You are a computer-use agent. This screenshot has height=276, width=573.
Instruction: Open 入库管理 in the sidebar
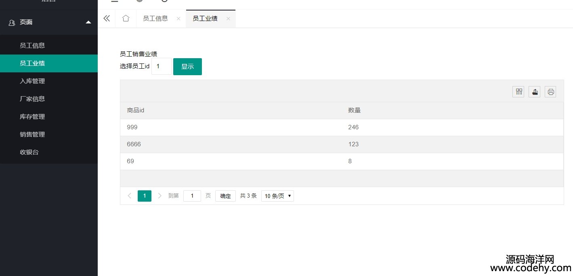(32, 81)
